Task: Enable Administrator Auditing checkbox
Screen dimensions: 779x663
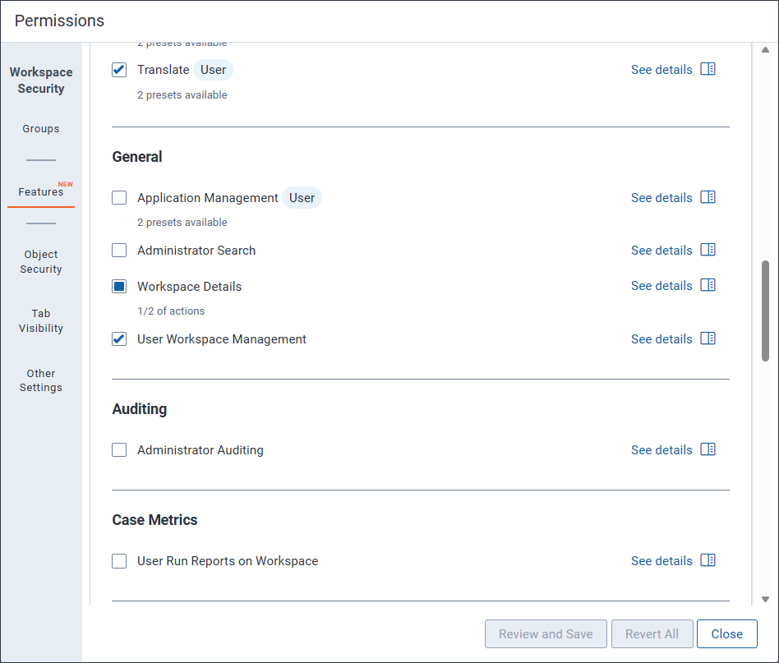Action: [x=119, y=450]
